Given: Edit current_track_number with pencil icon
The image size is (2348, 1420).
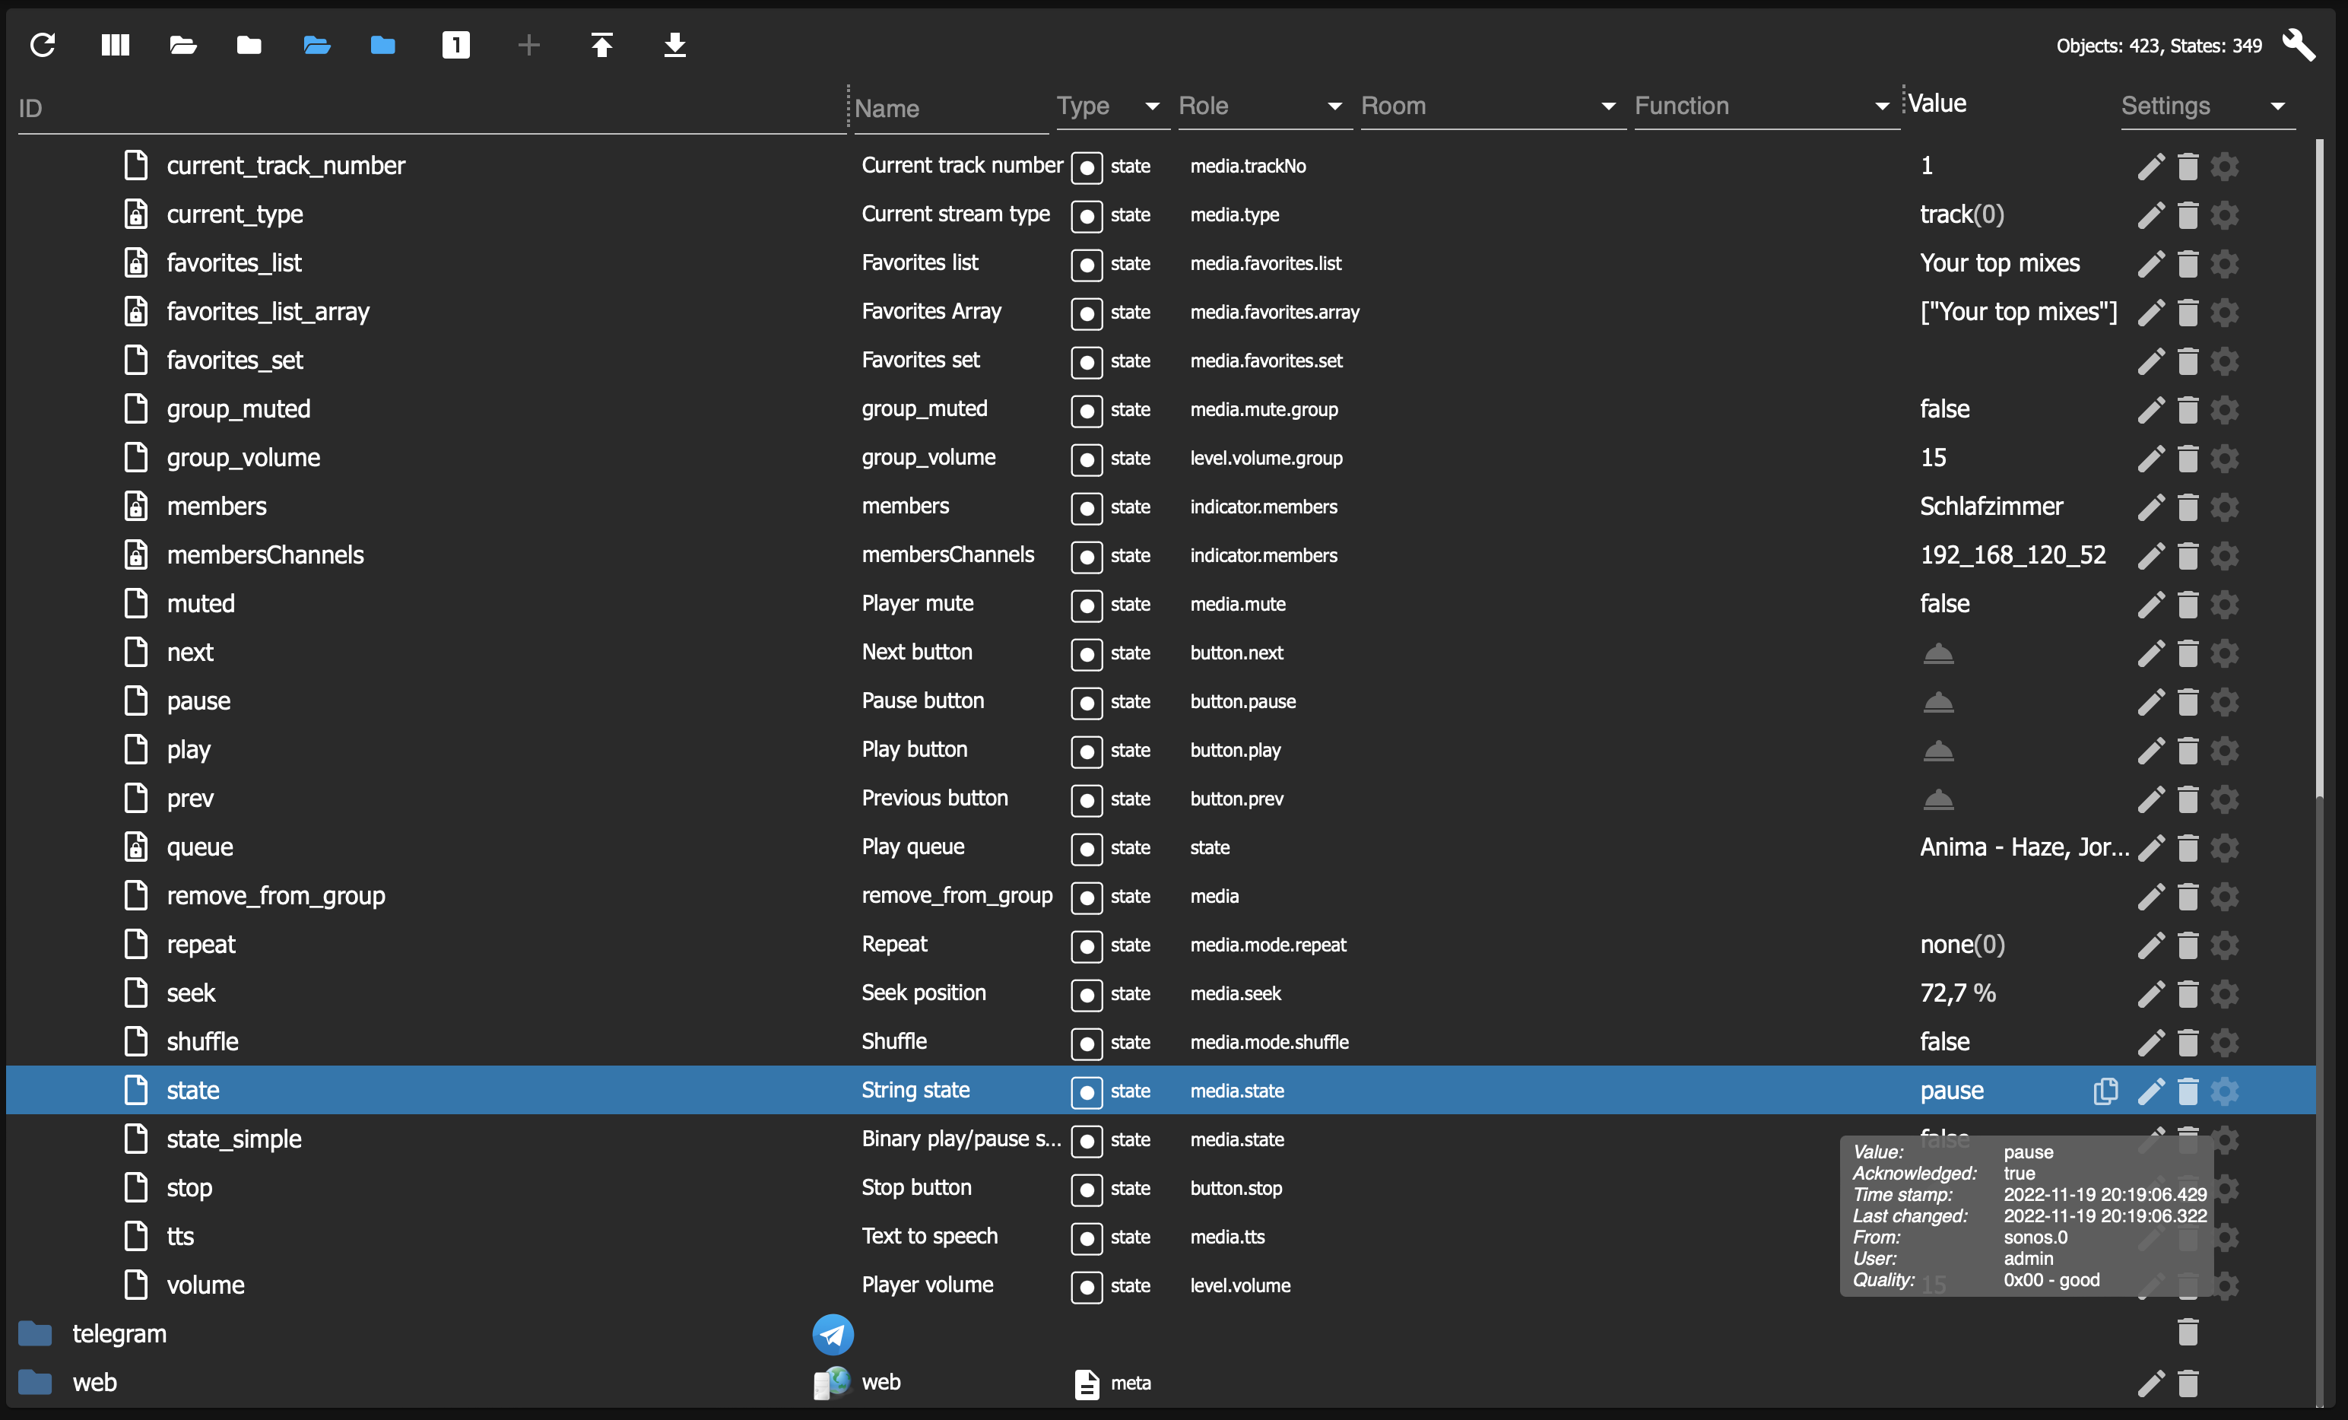Looking at the screenshot, I should (x=2151, y=167).
